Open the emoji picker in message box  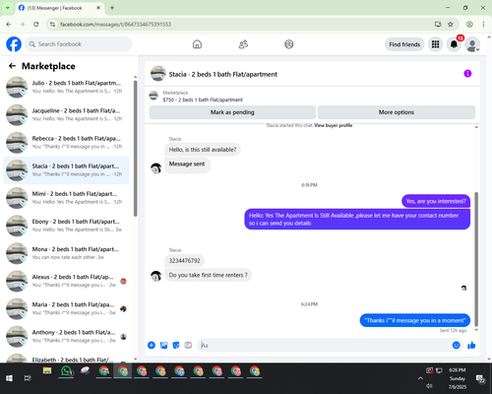coord(456,345)
